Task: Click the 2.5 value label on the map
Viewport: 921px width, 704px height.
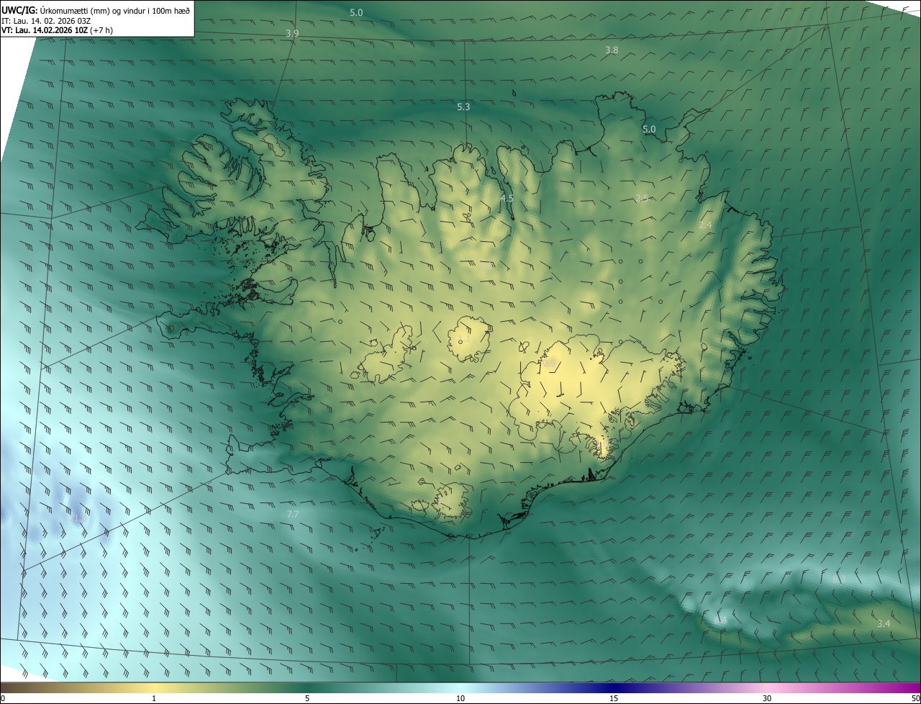Action: 642,199
